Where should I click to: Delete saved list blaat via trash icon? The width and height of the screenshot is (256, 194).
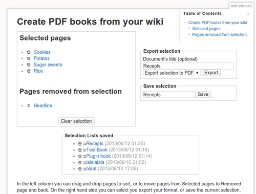tap(80, 169)
